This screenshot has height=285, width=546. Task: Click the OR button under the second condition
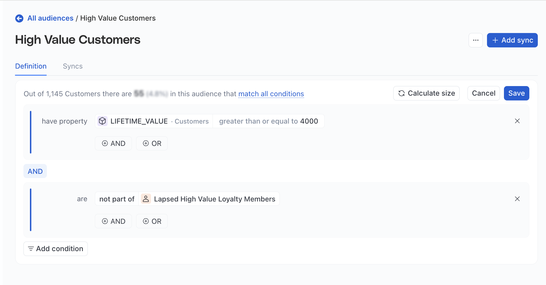(152, 221)
